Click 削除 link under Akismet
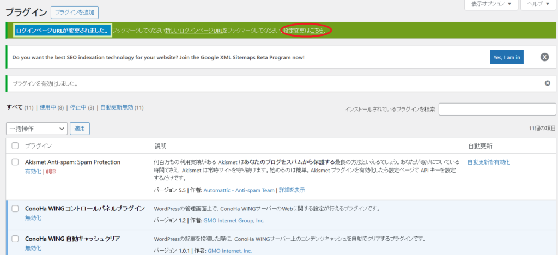This screenshot has height=255, width=558. (51, 172)
